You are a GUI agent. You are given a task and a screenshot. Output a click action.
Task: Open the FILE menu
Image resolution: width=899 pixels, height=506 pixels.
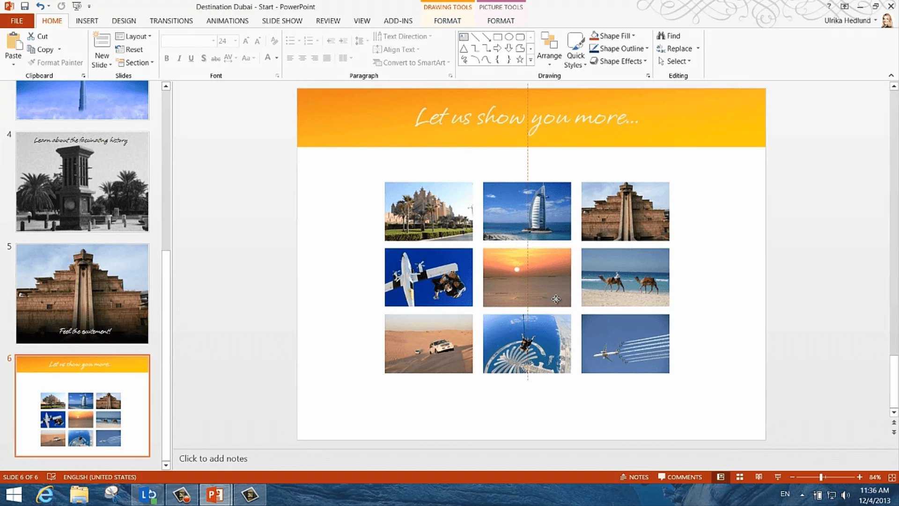click(17, 21)
